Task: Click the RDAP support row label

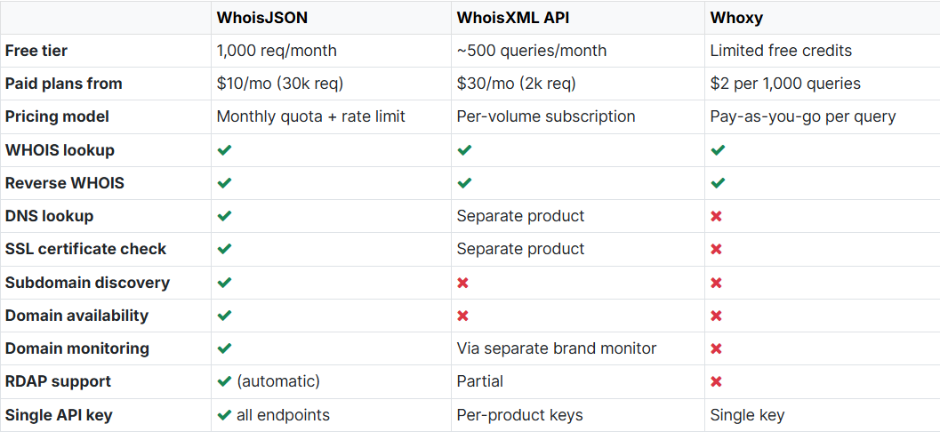Action: click(58, 381)
